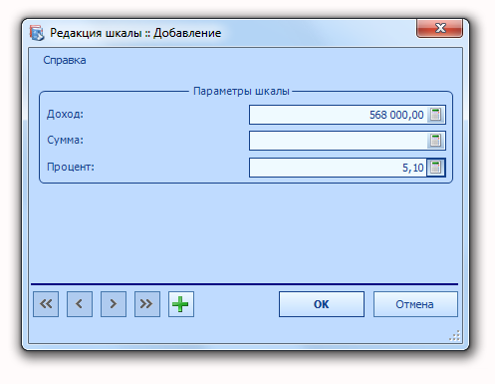Go to the next record arrow
495x384 pixels.
[114, 304]
